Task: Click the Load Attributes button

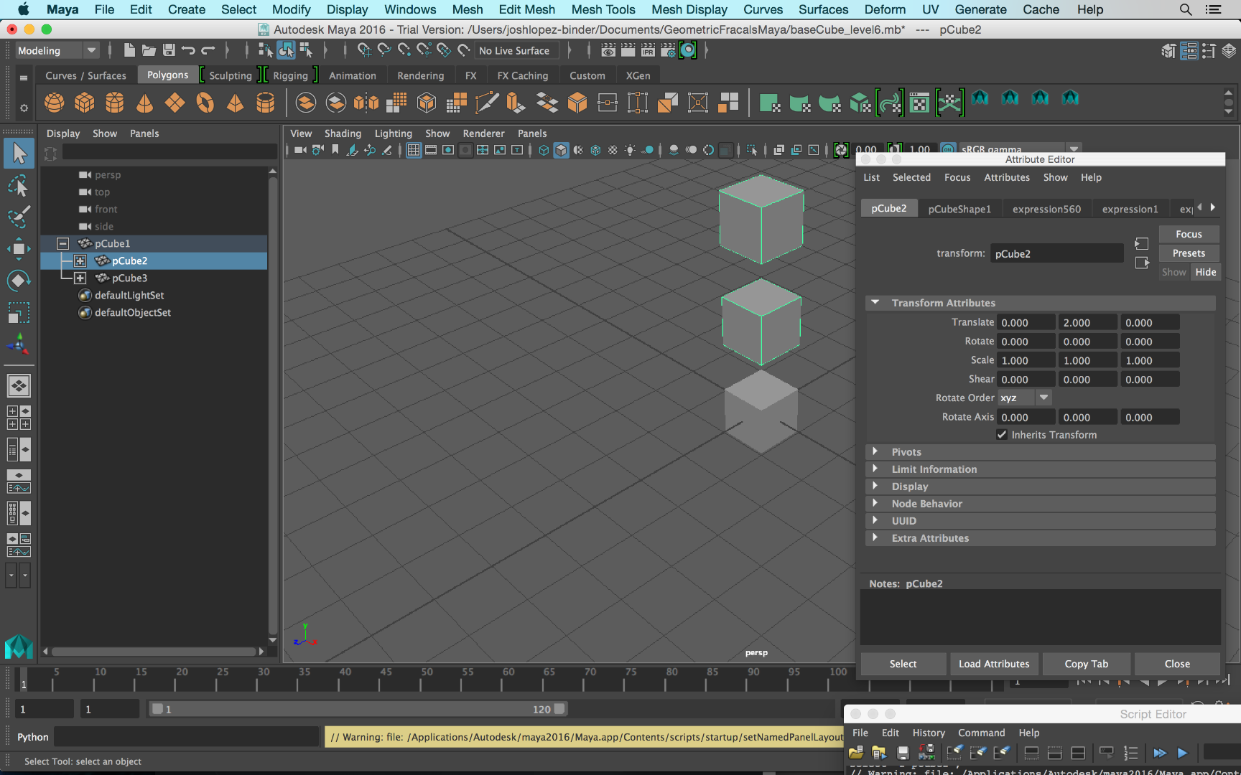Action: [x=994, y=664]
